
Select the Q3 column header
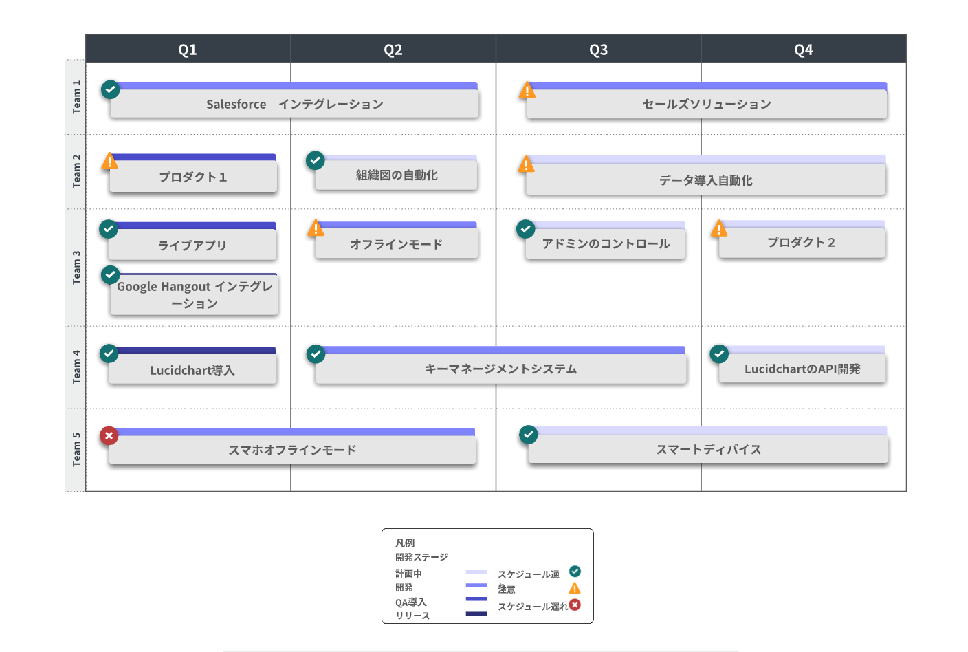pyautogui.click(x=598, y=50)
